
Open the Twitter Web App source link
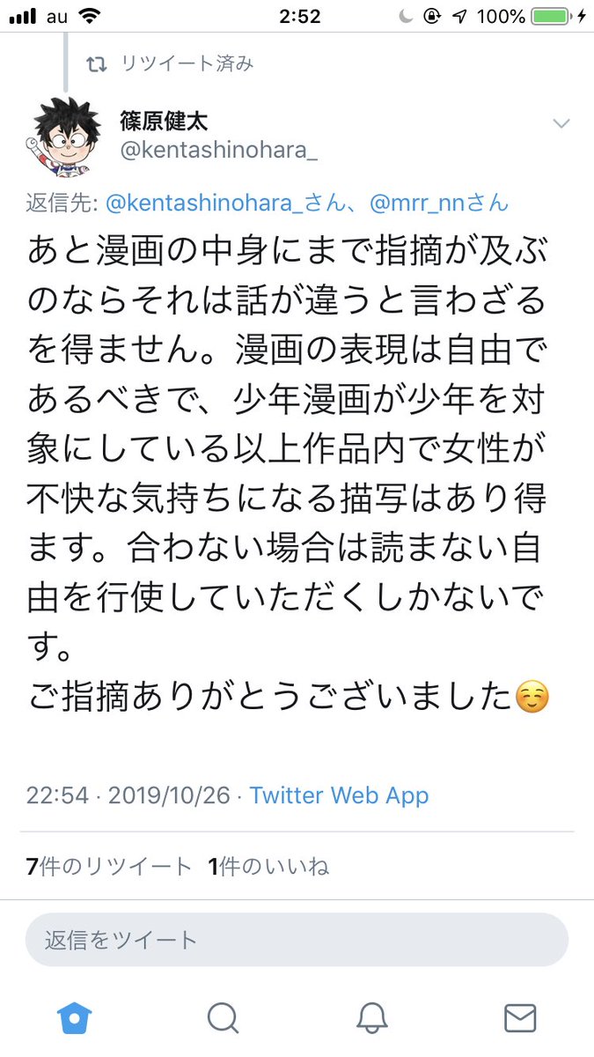click(339, 796)
